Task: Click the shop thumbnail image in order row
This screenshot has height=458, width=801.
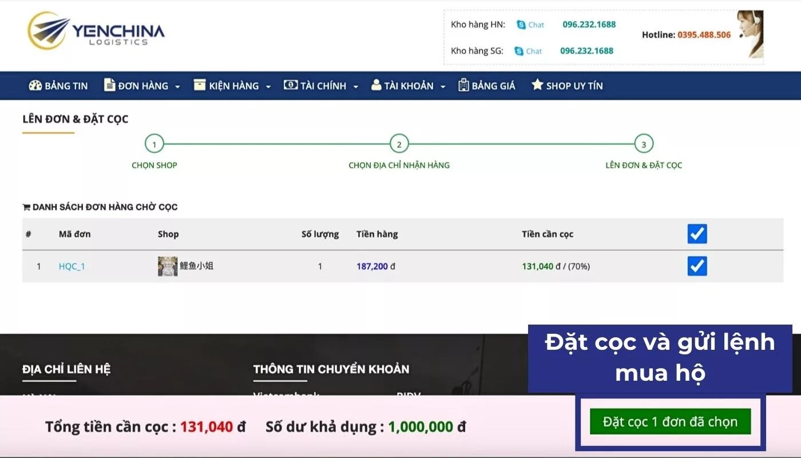Action: point(168,266)
